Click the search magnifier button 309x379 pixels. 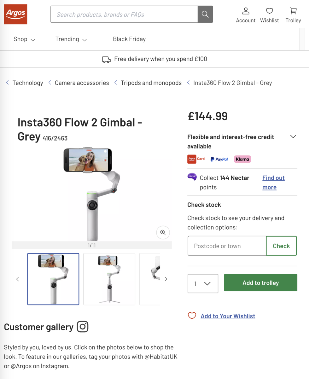205,14
